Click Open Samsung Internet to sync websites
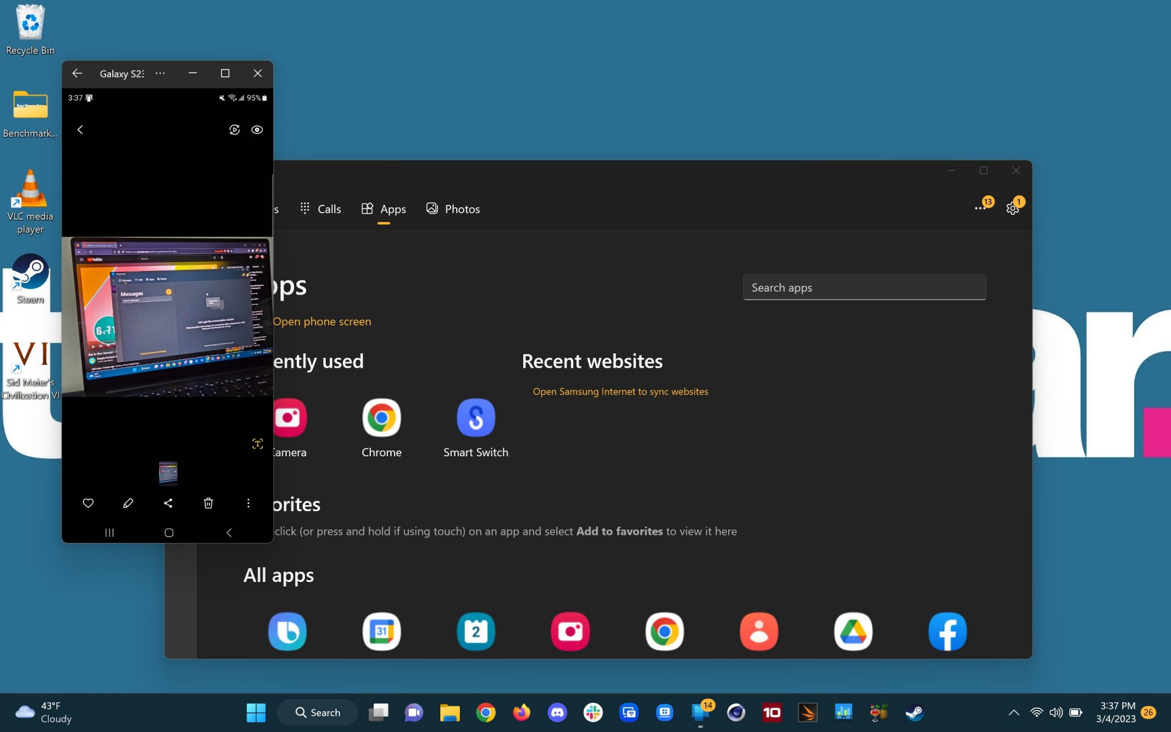This screenshot has height=732, width=1171. 620,392
